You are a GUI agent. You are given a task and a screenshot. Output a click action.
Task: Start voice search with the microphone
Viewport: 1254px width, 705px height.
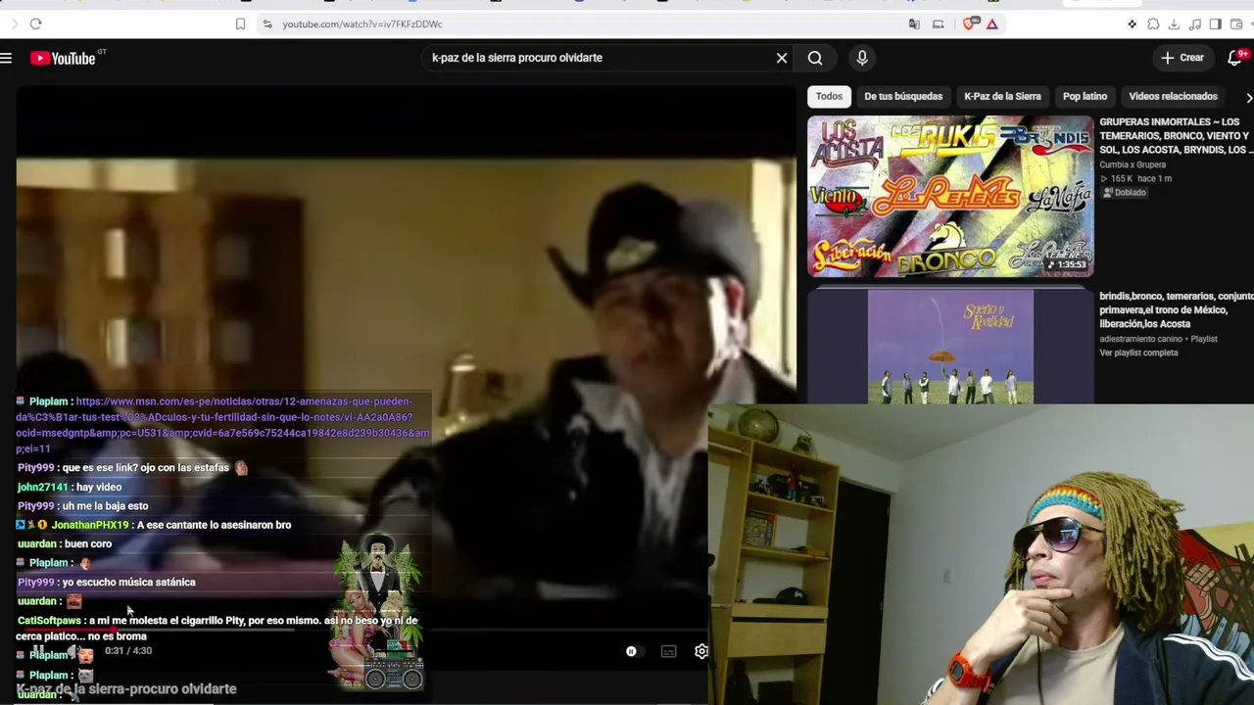point(862,58)
